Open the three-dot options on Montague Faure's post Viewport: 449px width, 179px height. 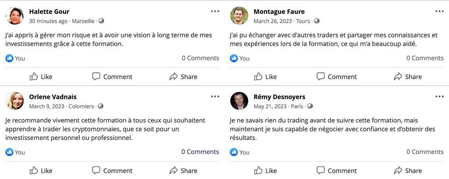click(x=439, y=11)
